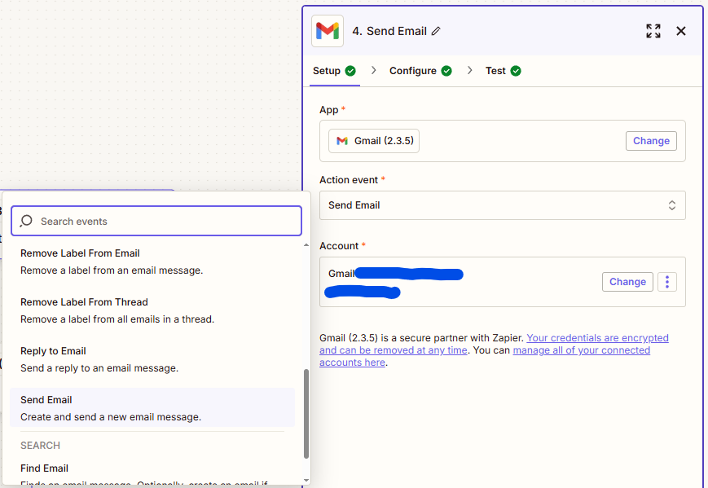The height and width of the screenshot is (488, 708).
Task: Click the scroll up arrow in events list
Action: (x=306, y=245)
